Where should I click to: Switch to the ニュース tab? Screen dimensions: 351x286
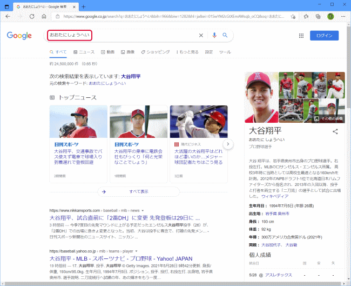84,52
